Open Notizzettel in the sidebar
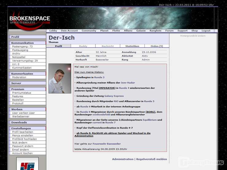 (27, 57)
